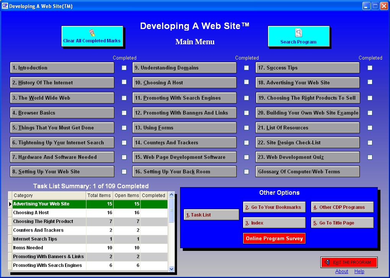The image size is (390, 278).
Task: Open chapter 1. Introduction
Action: 62,68
